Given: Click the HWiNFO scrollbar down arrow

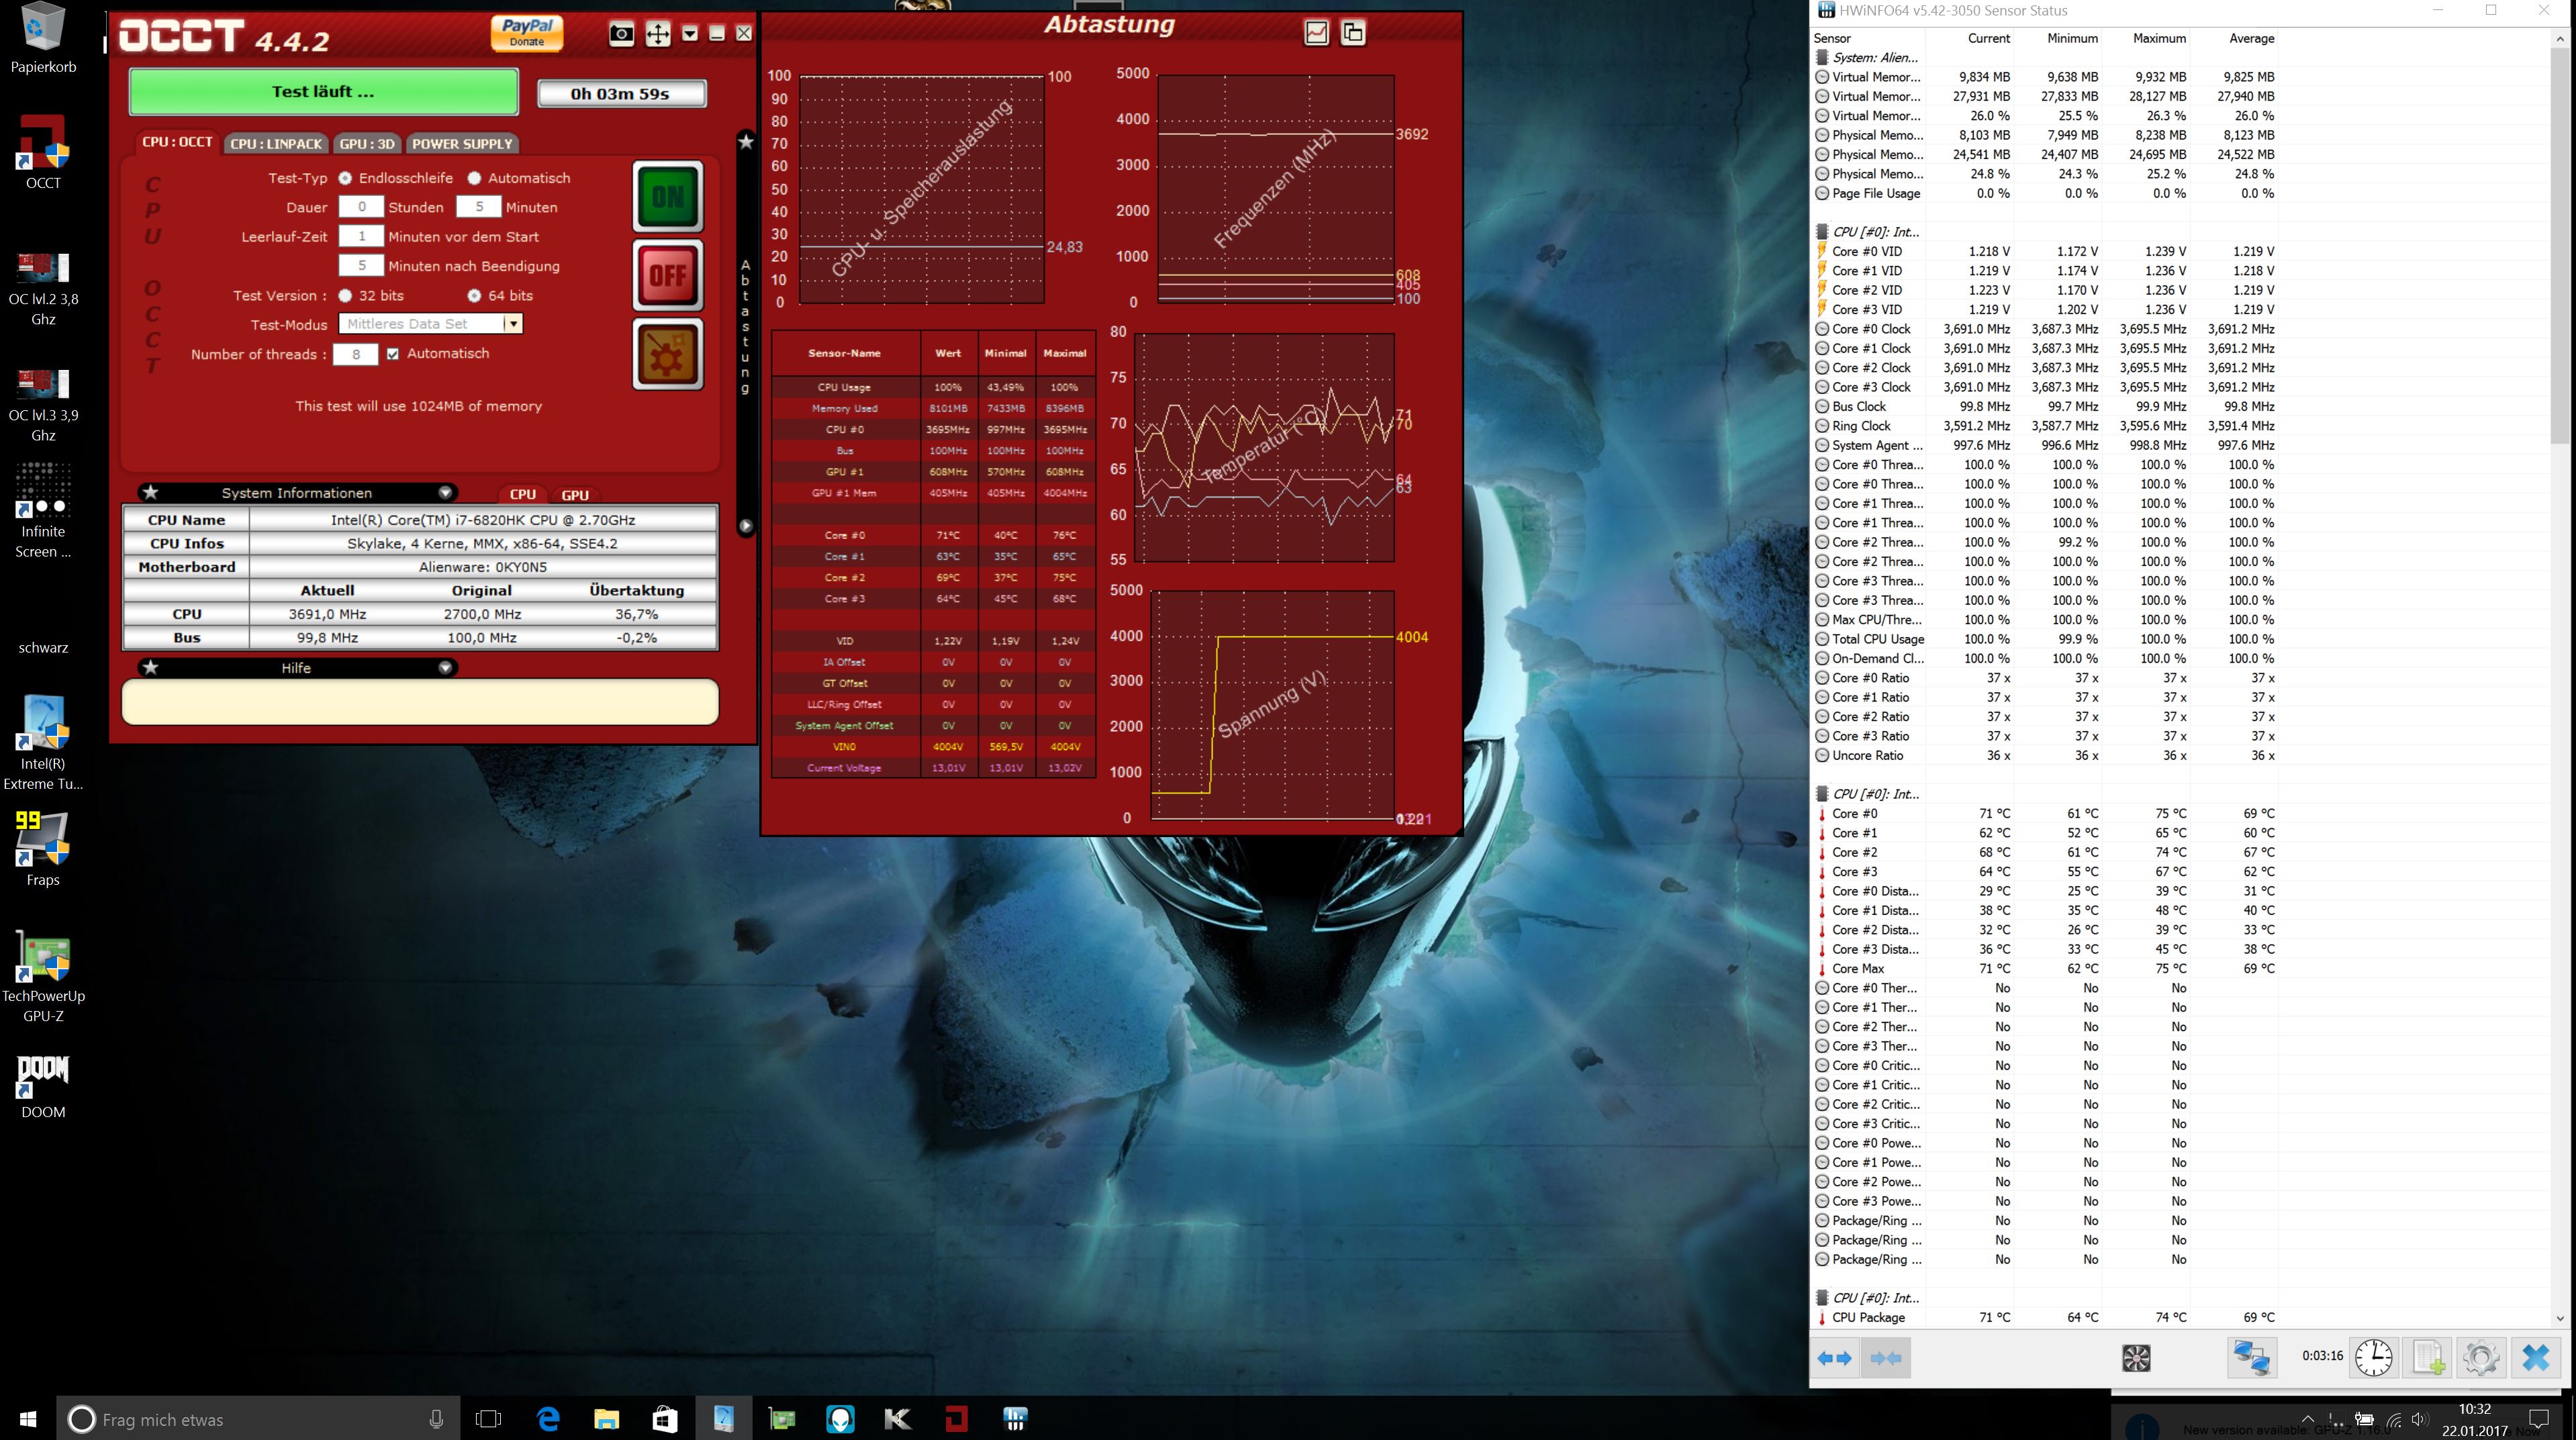Looking at the screenshot, I should (2559, 1318).
